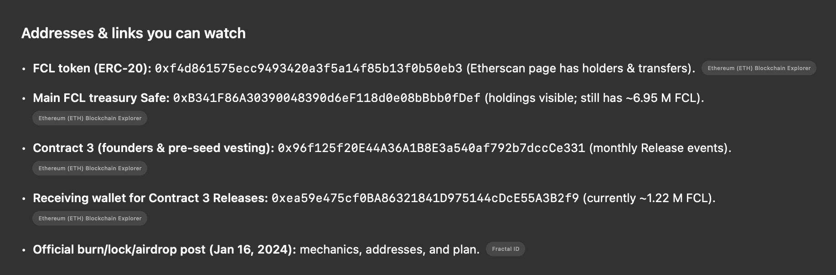Screen dimensions: 836x275
Task: Click the FCL token address starting 0xf4d8
Action: tap(308, 69)
